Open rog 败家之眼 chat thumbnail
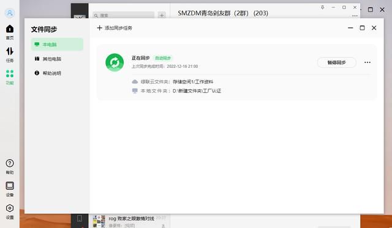 point(99,221)
